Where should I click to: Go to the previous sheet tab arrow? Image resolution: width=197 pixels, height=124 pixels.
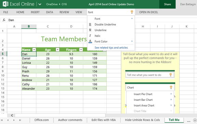pyautogui.click(x=8, y=120)
